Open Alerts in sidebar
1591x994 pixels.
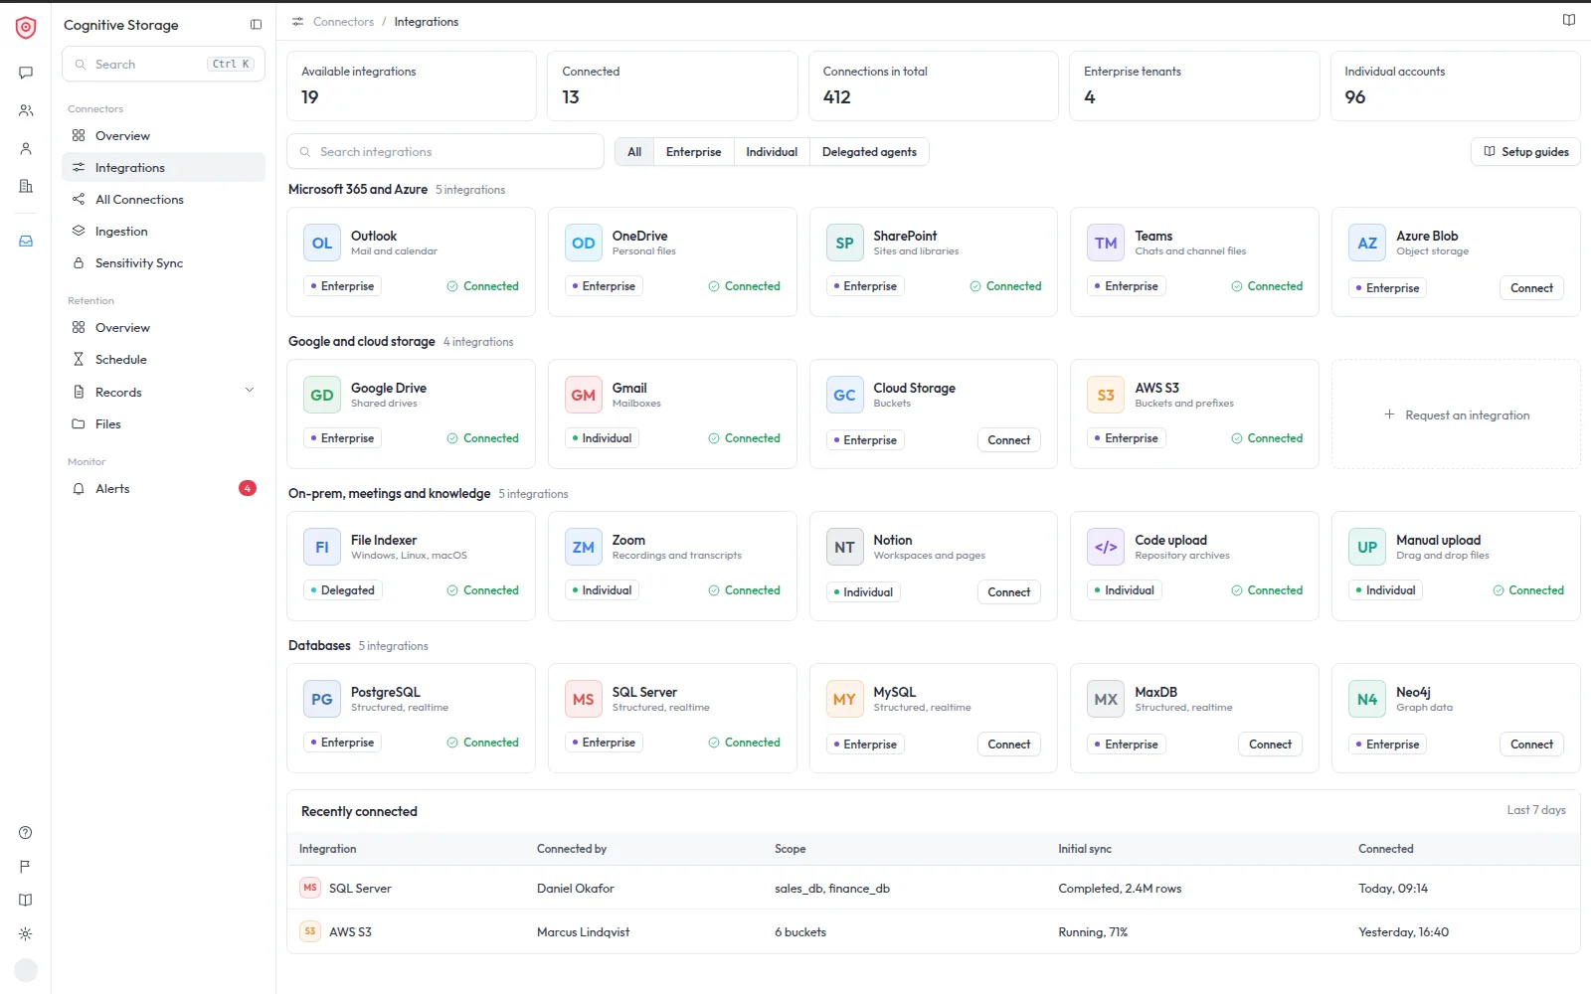point(163,489)
